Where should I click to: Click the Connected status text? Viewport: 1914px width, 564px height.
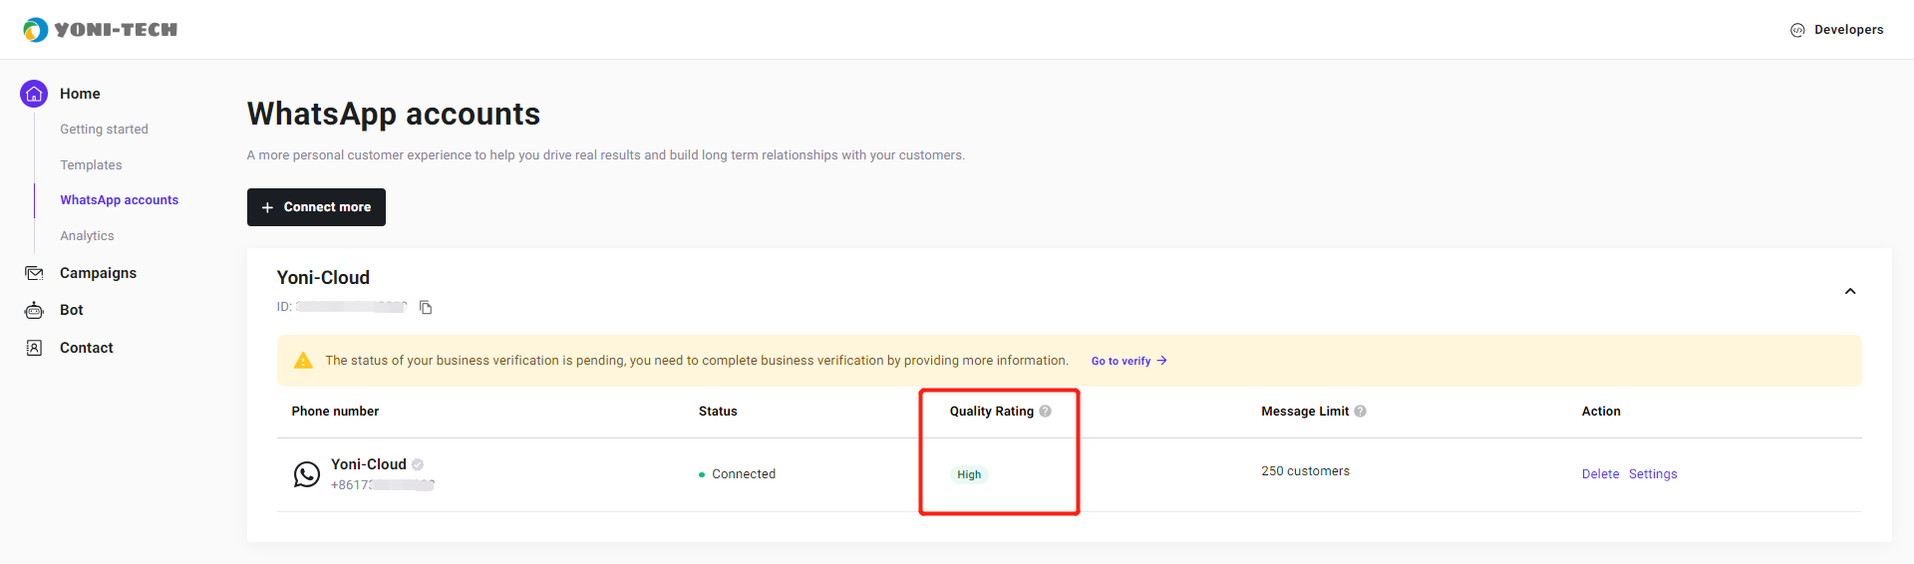(x=744, y=474)
